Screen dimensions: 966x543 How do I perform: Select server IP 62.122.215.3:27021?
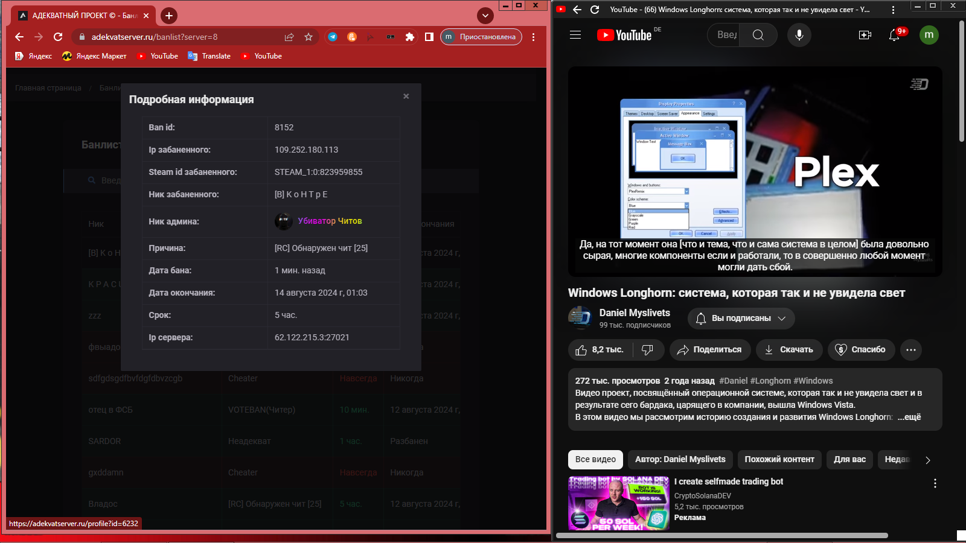pos(312,337)
